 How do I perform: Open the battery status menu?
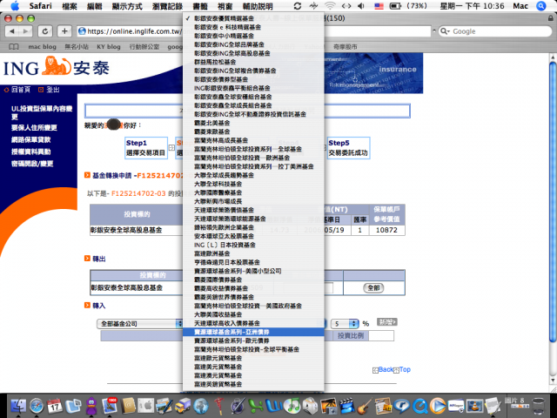pyautogui.click(x=395, y=6)
